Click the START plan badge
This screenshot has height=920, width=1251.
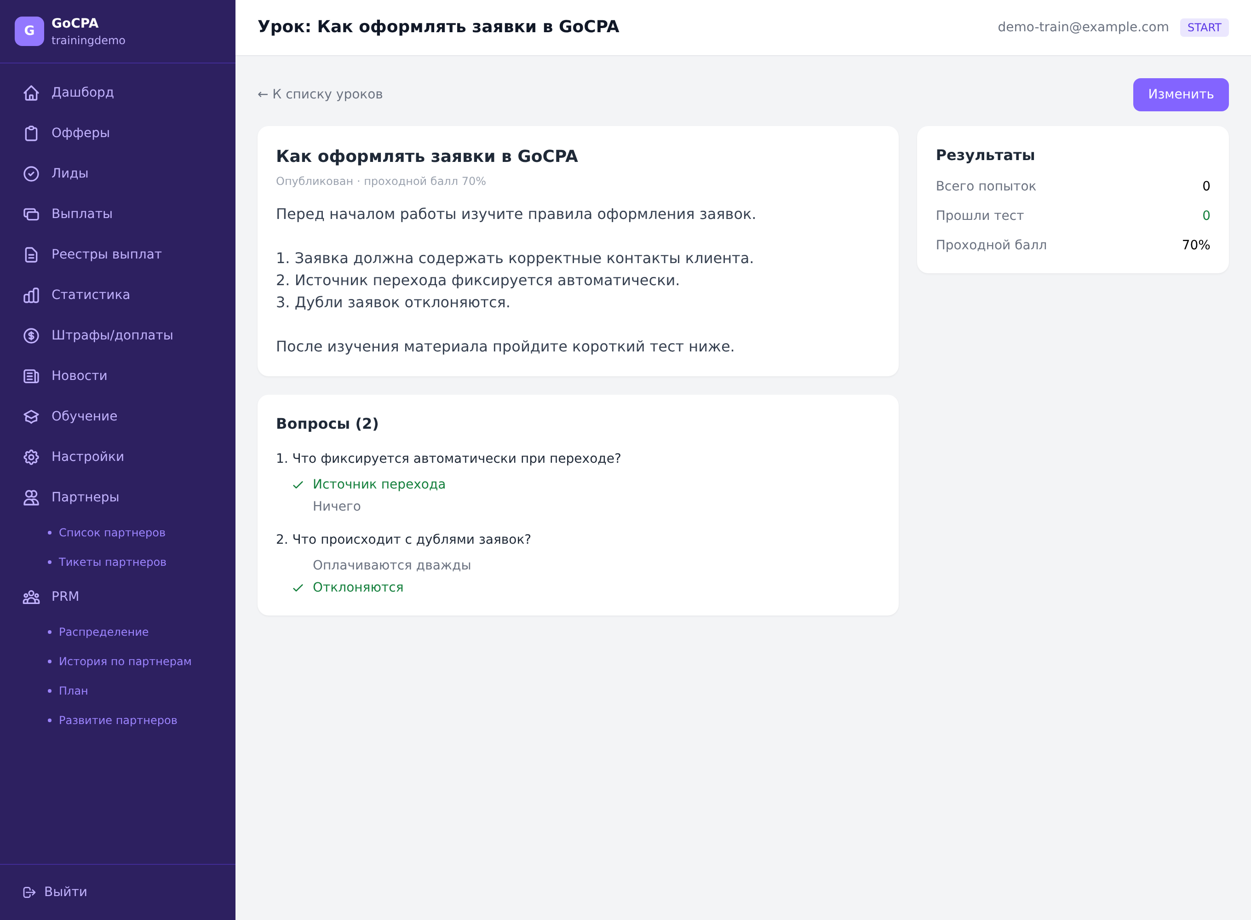[1204, 27]
